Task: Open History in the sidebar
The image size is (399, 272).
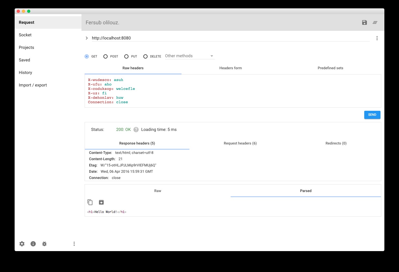Action: 25,73
